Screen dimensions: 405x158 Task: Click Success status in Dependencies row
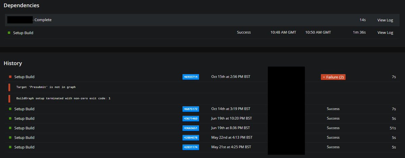click(x=244, y=33)
